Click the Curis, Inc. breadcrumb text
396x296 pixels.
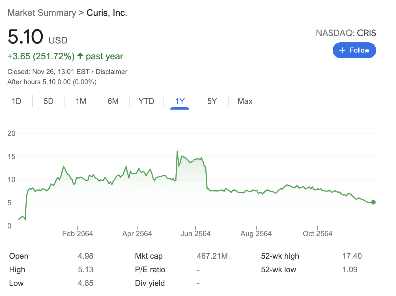(x=107, y=13)
